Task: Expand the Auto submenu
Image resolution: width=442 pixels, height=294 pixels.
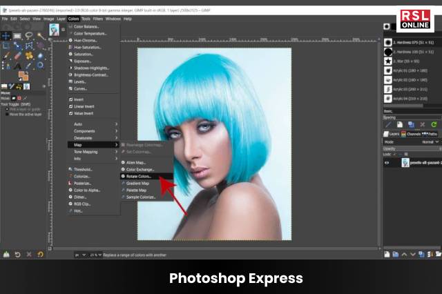Action: point(93,124)
